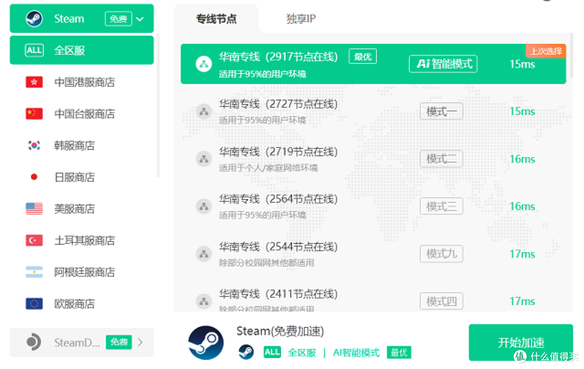
Task: Switch to the 专线节点 tab
Action: [216, 18]
